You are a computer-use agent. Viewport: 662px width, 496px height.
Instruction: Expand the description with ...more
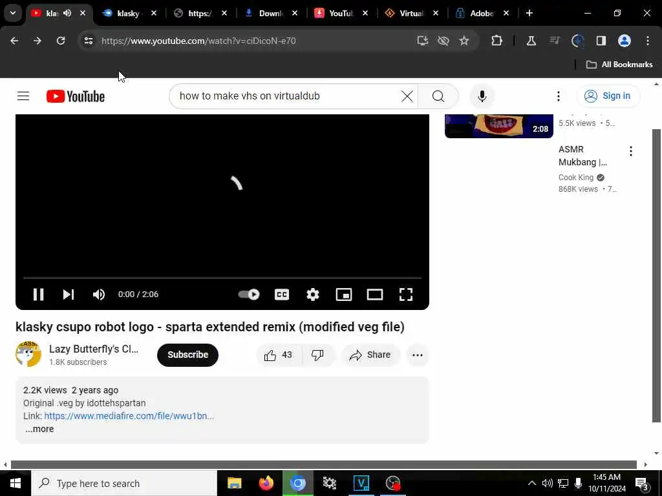click(39, 429)
